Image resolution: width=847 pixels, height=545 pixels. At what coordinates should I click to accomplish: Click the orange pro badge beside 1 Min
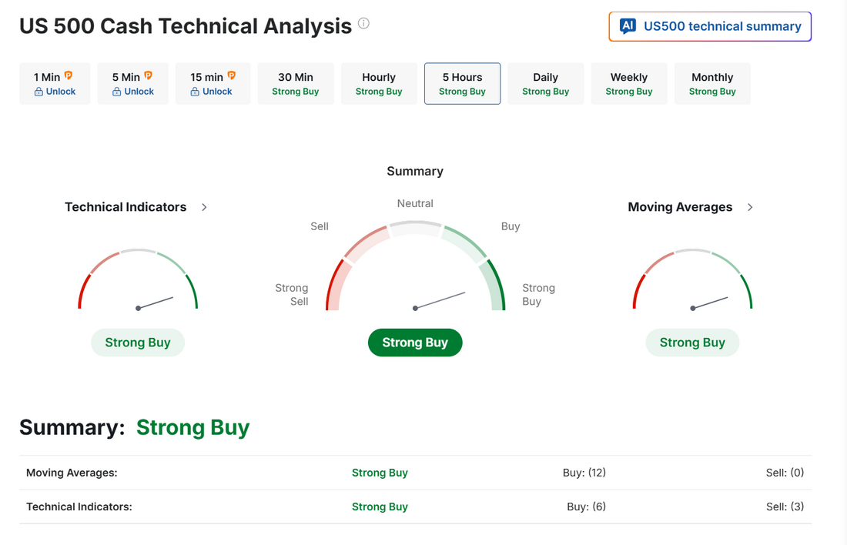point(69,75)
